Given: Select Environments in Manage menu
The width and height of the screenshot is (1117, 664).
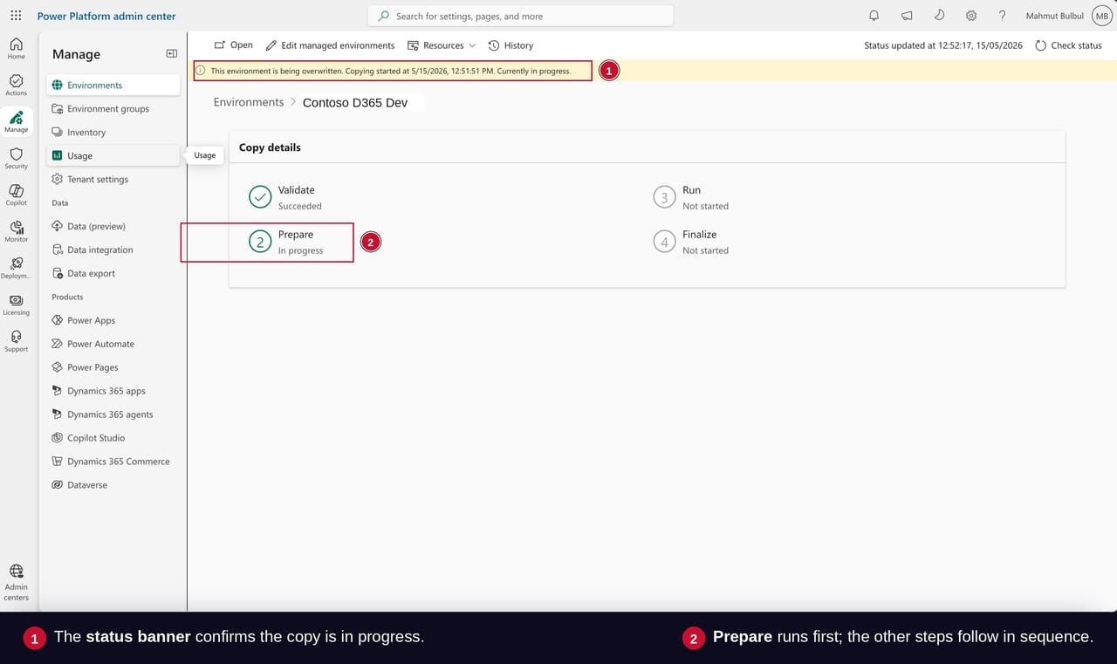Looking at the screenshot, I should [113, 85].
